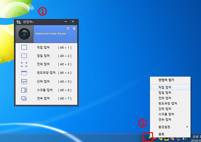Click the '[ Alt + 6 ]' shortcut text

[x=65, y=90]
